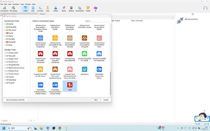Enable the MySQL connection filter
210x131 pixels.
(x=5, y=24)
